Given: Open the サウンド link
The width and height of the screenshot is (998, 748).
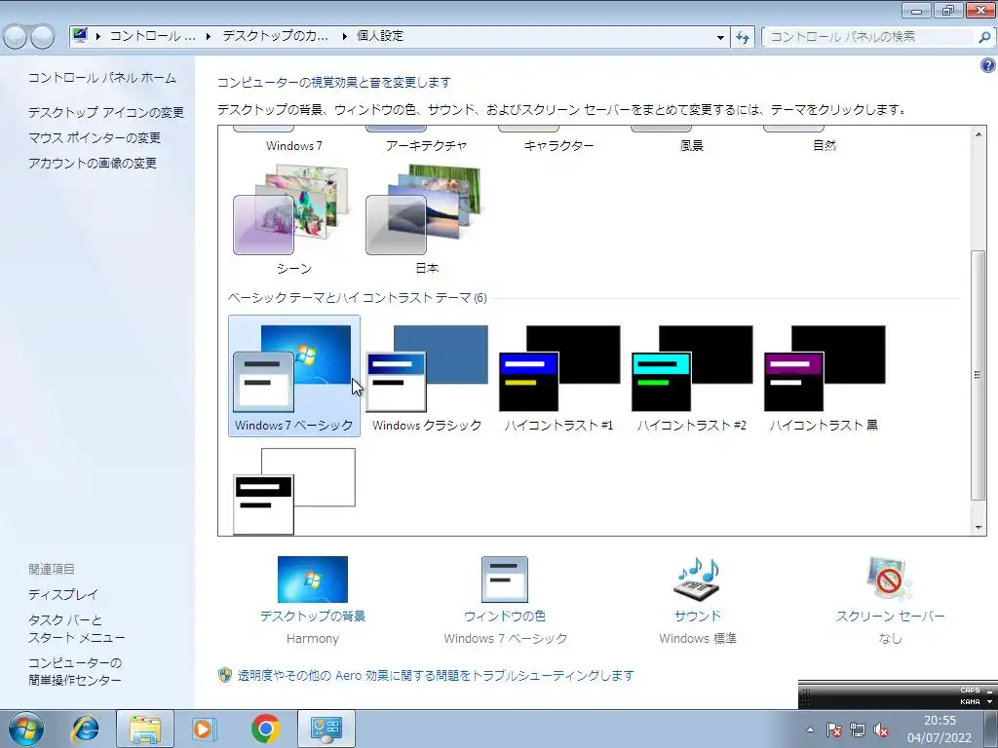Looking at the screenshot, I should click(x=698, y=616).
